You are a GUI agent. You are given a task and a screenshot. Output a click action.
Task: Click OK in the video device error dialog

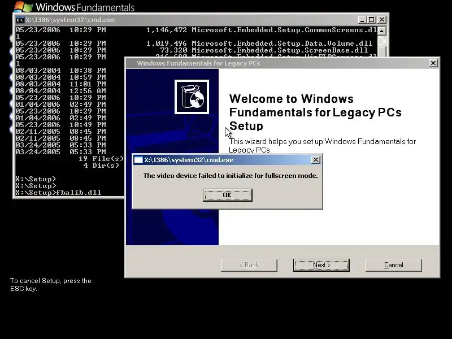[228, 195]
